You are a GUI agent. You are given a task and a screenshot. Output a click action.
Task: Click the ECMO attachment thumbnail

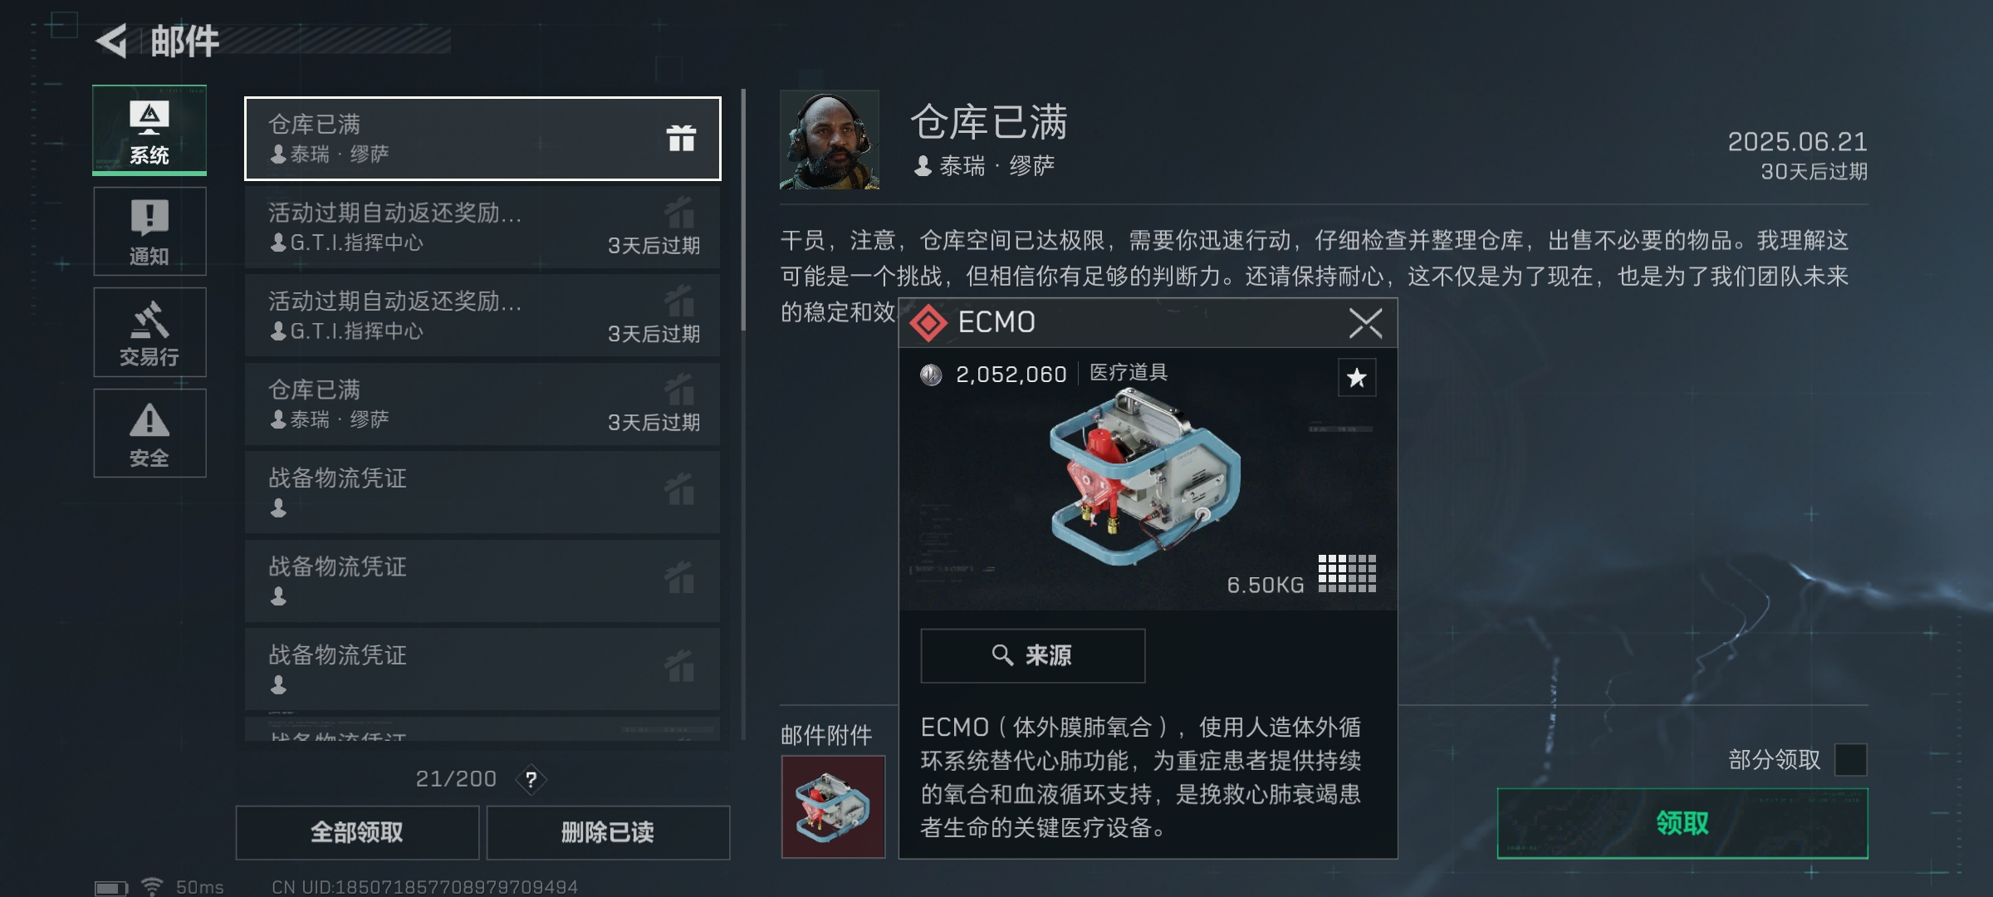coord(833,806)
